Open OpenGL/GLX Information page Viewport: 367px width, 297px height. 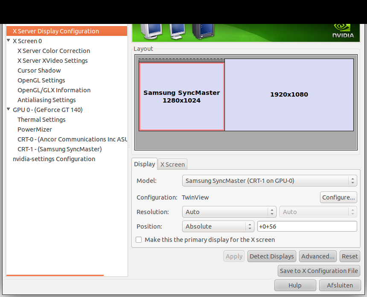(x=54, y=90)
